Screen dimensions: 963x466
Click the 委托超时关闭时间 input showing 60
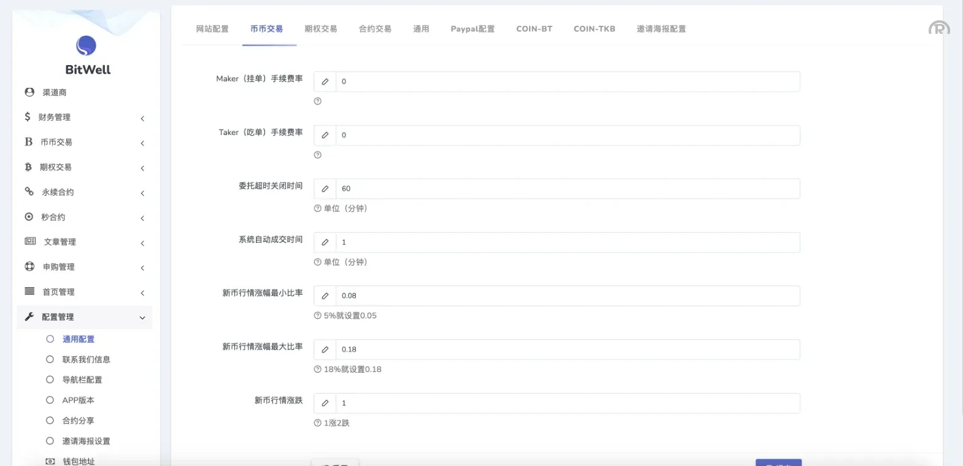568,188
